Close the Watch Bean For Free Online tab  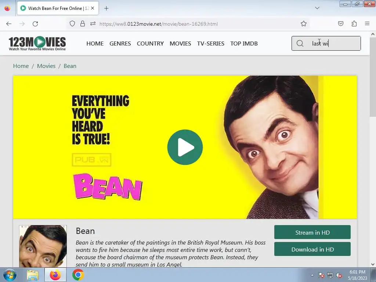(93, 8)
